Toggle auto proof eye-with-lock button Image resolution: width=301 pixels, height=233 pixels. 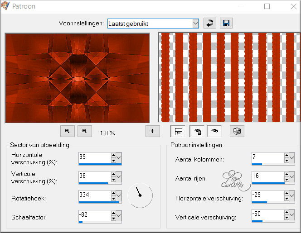coord(198,131)
